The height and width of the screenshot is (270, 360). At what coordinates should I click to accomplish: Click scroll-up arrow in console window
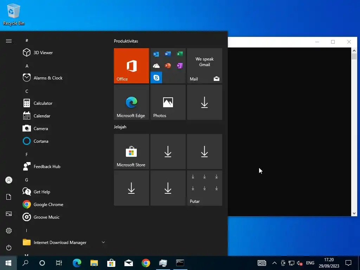coord(354,51)
